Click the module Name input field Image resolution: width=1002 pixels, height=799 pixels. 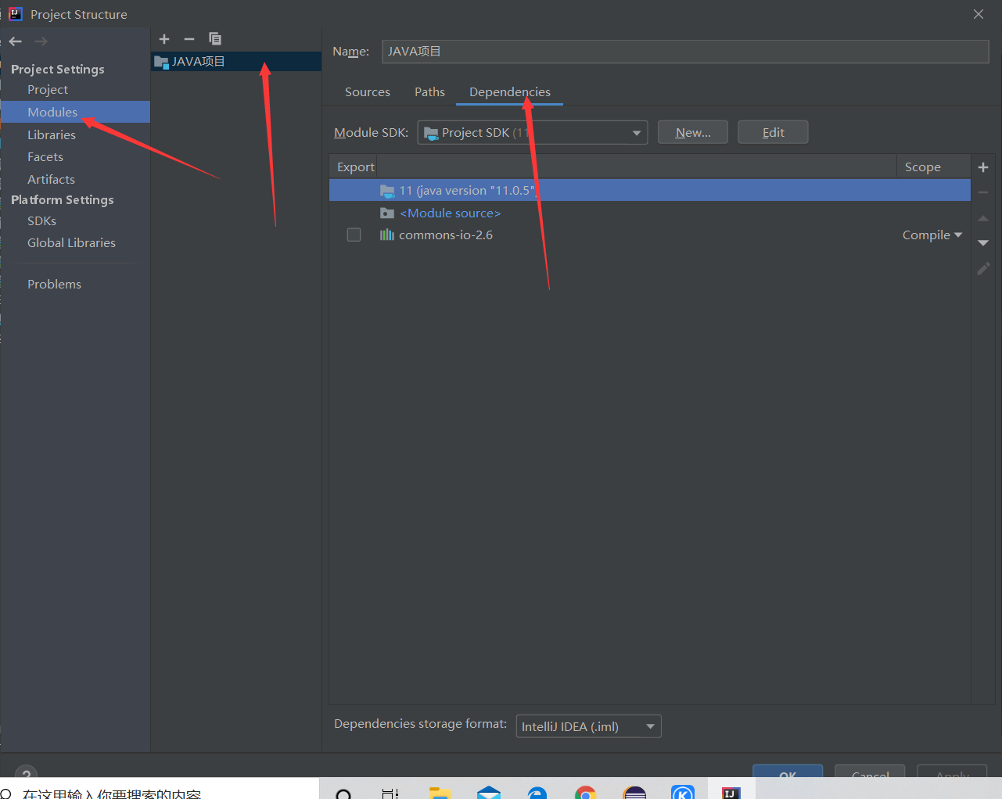685,52
